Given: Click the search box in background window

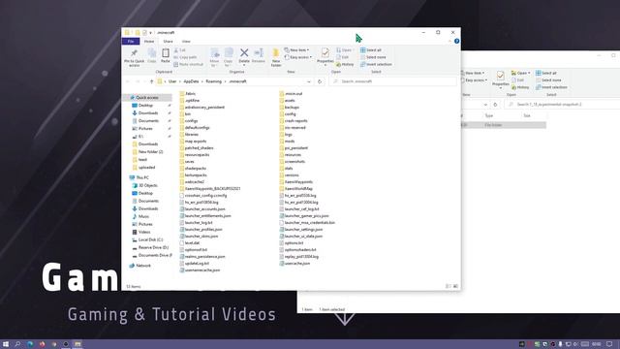Looking at the screenshot, I should tap(562, 105).
